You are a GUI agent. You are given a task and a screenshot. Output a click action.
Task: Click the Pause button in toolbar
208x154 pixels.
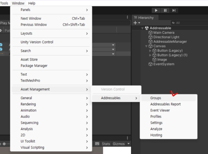[165, 10]
